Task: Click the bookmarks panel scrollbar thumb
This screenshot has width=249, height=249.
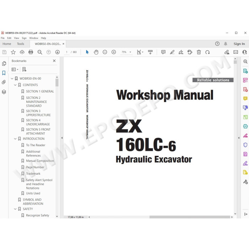Action: 57,83
